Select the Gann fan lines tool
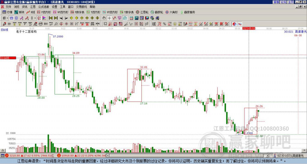The image size is (307, 164). [x=110, y=24]
